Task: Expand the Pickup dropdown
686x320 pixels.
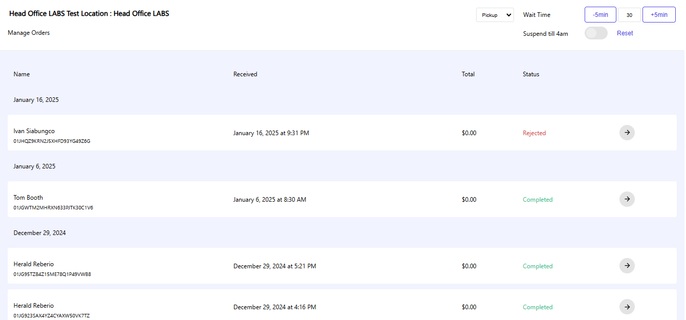Action: coord(495,15)
